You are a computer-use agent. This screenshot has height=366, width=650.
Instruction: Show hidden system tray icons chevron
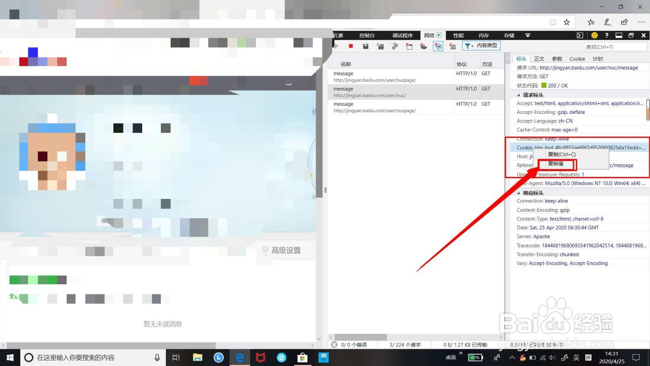pos(512,357)
